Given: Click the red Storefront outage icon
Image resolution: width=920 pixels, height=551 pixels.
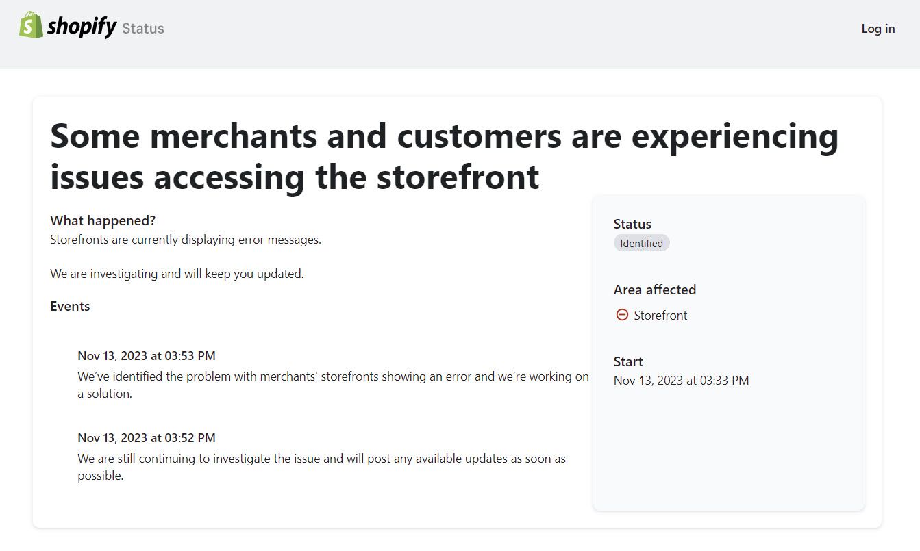Looking at the screenshot, I should pyautogui.click(x=622, y=315).
